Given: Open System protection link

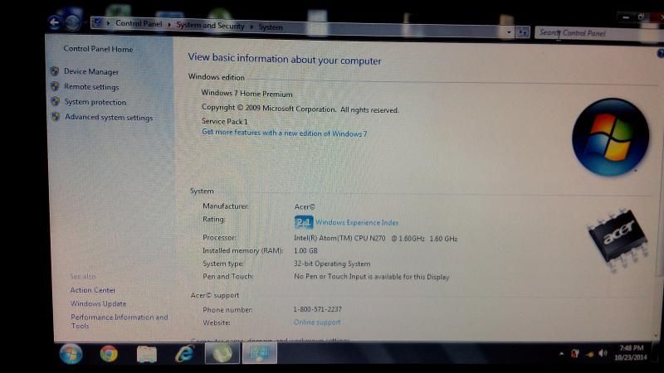Looking at the screenshot, I should (x=95, y=102).
